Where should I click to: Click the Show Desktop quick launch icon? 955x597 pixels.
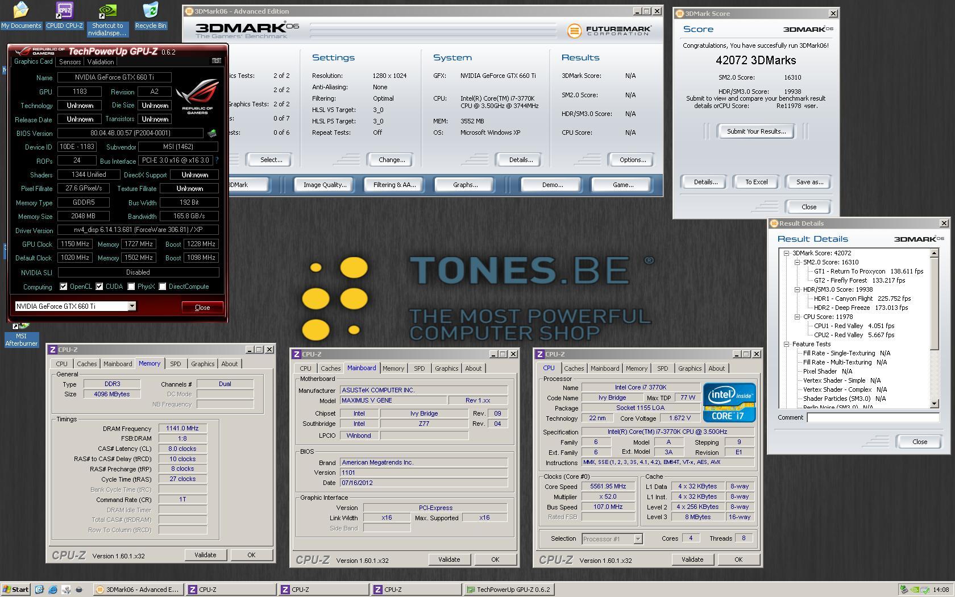click(39, 590)
